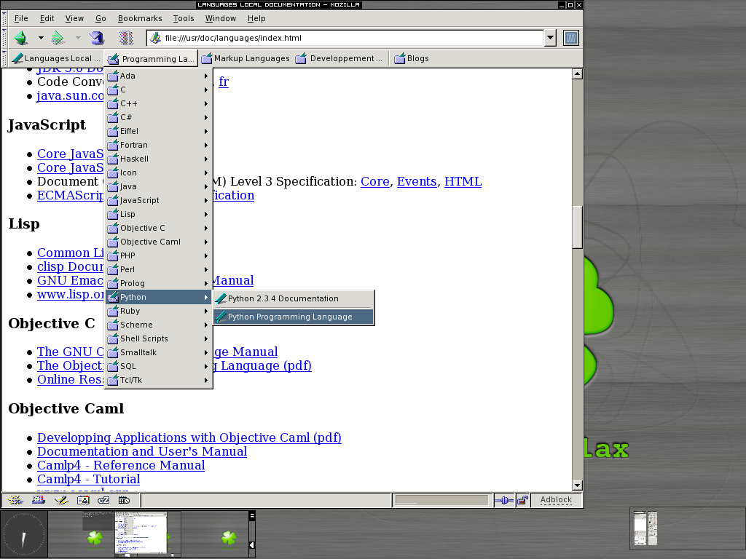Screen dimensions: 746x559
Task: Open the Ada bookmarks folder
Action: [x=158, y=76]
